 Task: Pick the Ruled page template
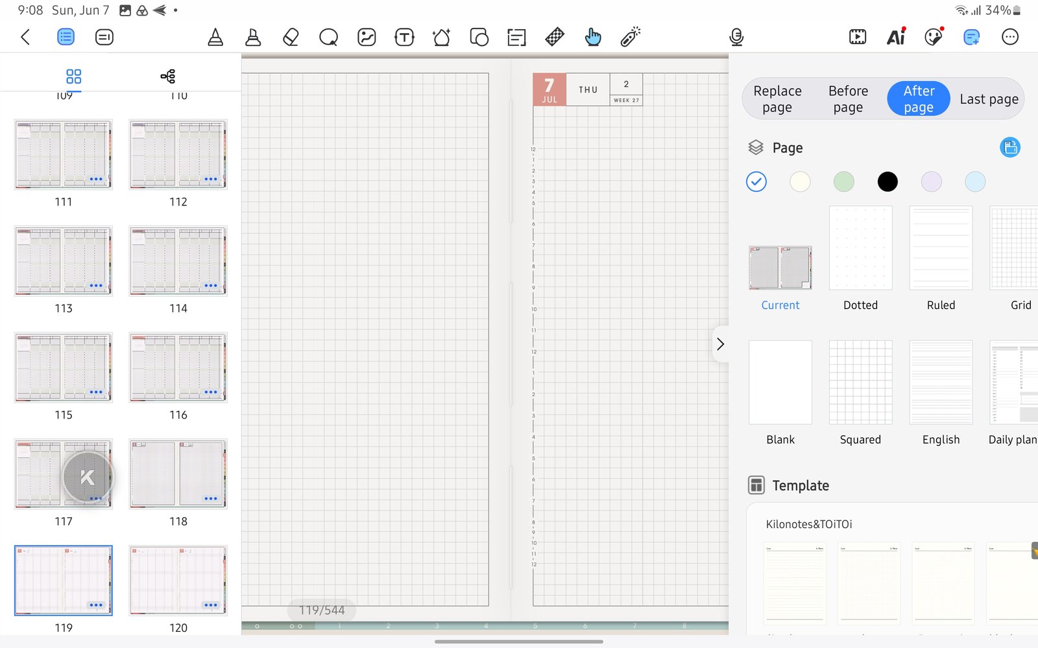point(941,248)
